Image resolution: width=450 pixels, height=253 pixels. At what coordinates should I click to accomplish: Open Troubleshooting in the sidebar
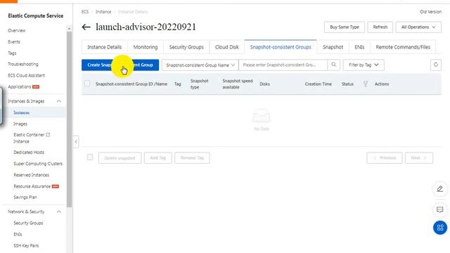coord(23,64)
